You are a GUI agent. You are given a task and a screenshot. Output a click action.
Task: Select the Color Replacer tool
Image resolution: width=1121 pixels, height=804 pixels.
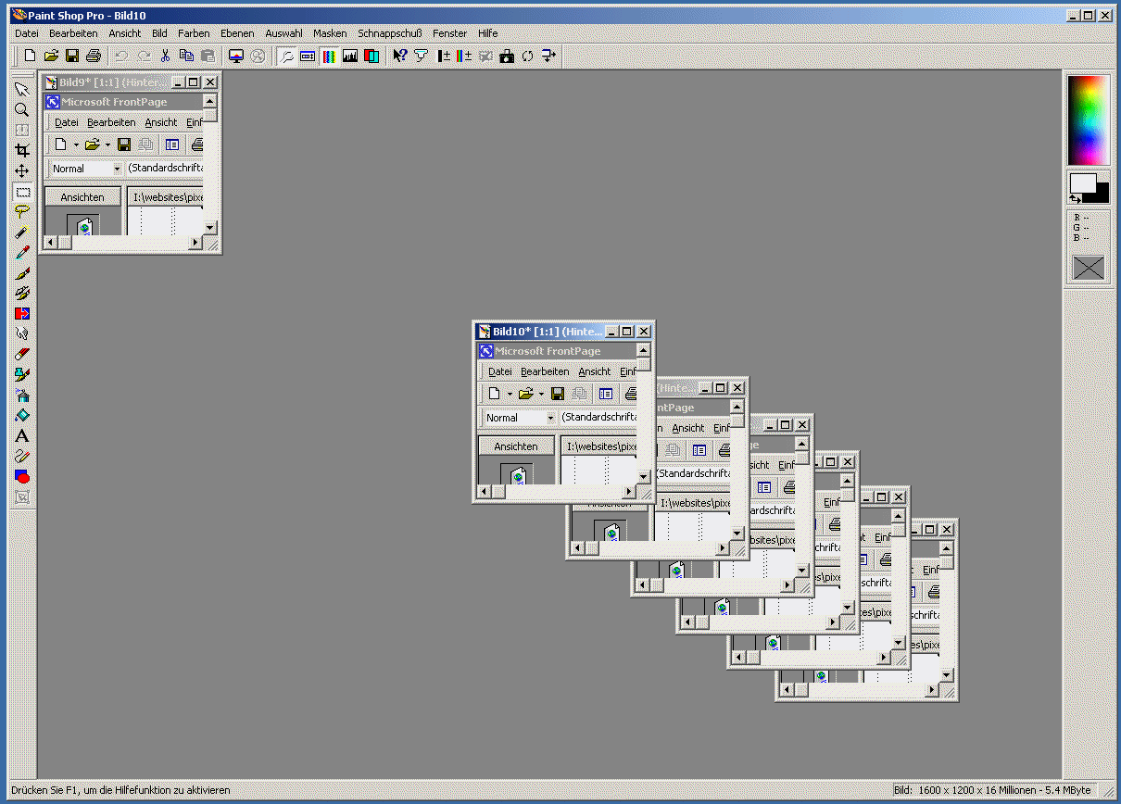click(x=22, y=313)
